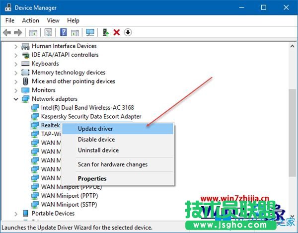Show/hide console tree toolbar icon
This screenshot has width=298, height=233.
point(33,33)
